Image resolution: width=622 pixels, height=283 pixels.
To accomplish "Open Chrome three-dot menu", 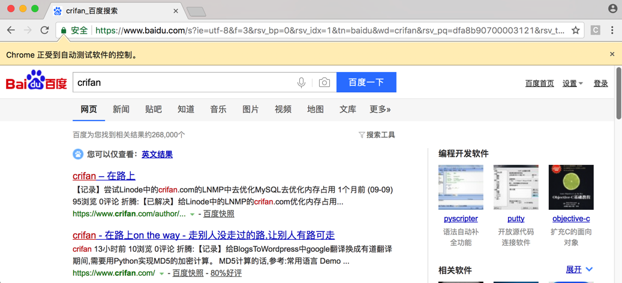I will [612, 31].
